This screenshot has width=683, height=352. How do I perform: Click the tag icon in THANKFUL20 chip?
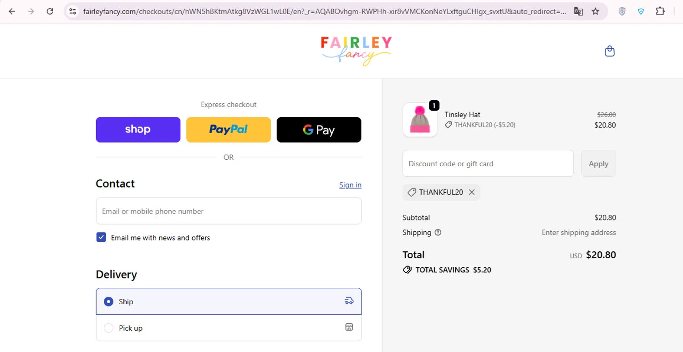click(412, 192)
